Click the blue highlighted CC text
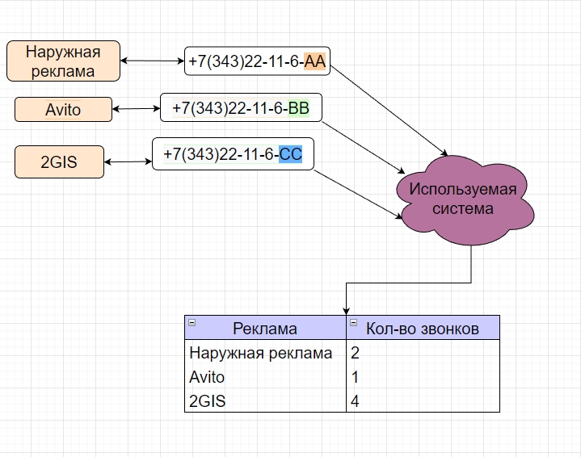This screenshot has width=581, height=457. (290, 153)
